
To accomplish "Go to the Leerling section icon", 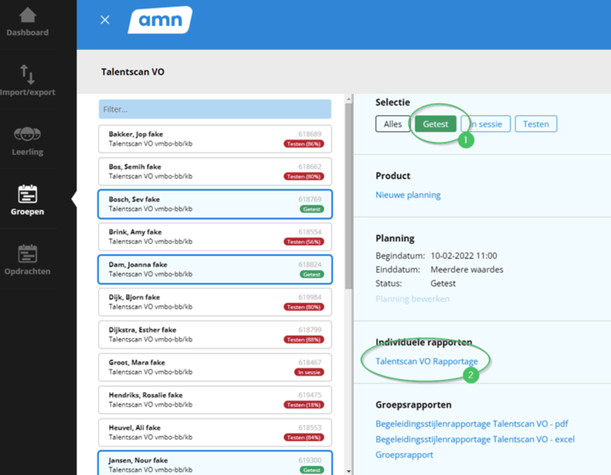I will [27, 134].
